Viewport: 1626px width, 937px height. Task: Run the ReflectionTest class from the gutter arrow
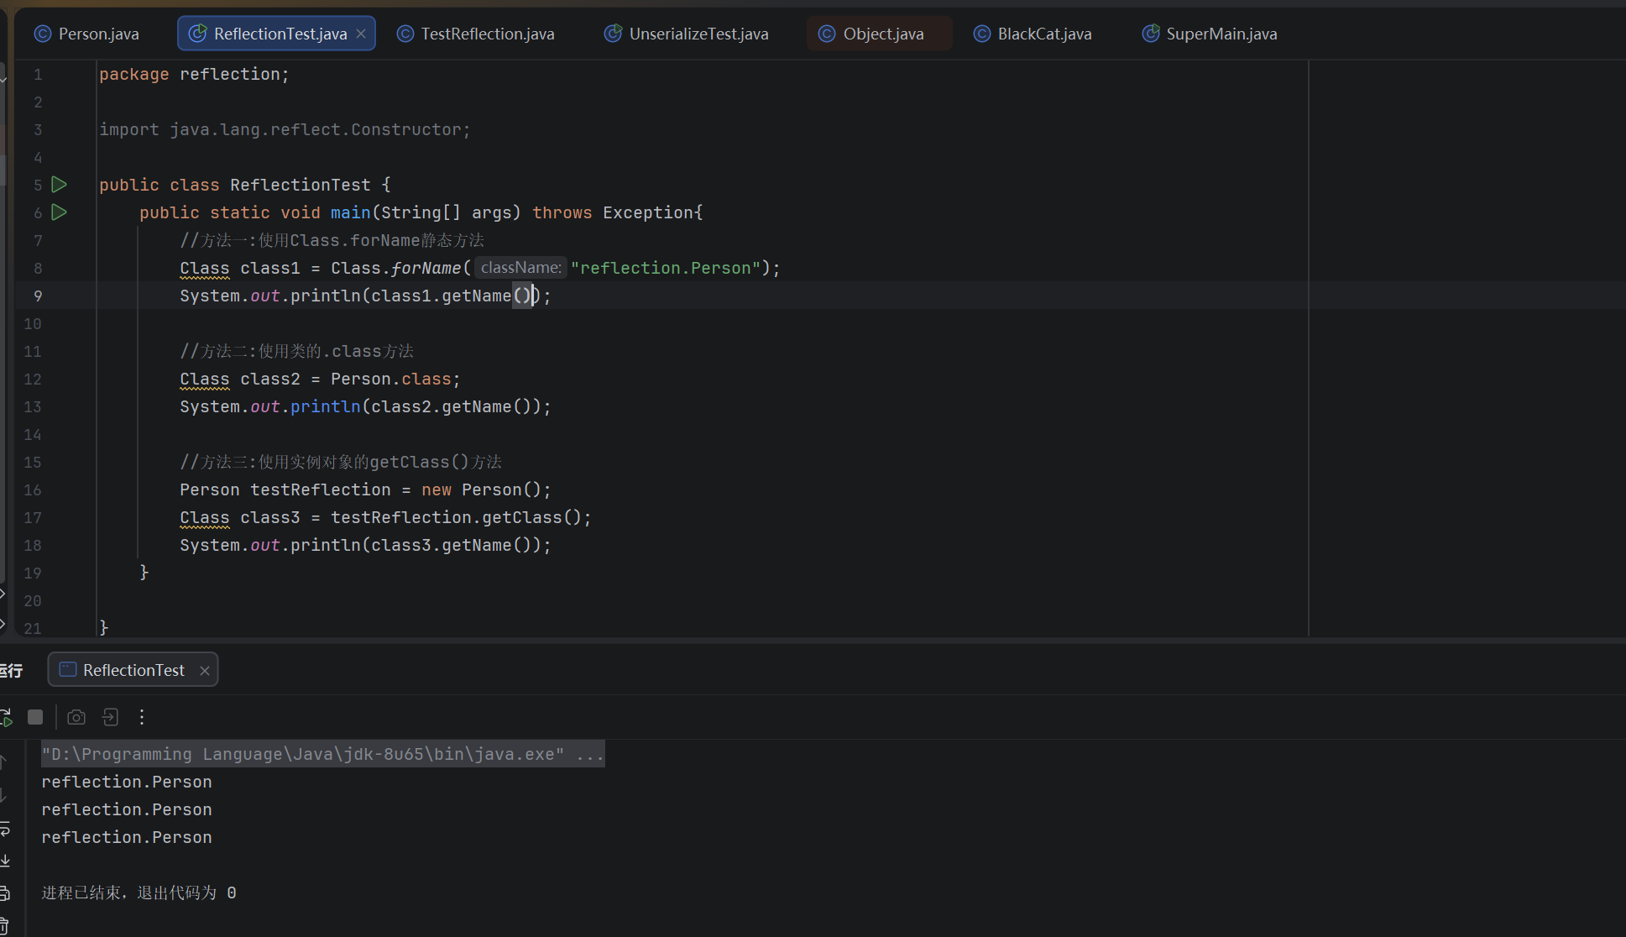tap(59, 185)
